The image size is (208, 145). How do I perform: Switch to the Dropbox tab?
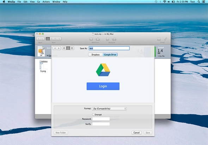pyautogui.click(x=96, y=55)
